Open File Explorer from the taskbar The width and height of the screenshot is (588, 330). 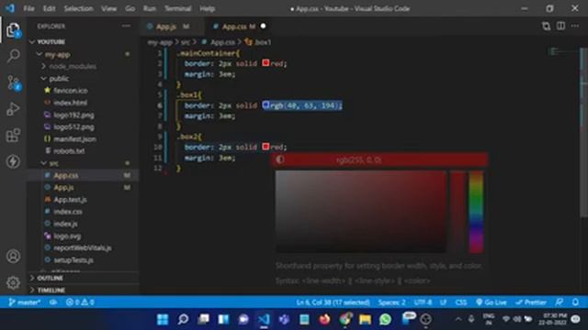coord(365,319)
